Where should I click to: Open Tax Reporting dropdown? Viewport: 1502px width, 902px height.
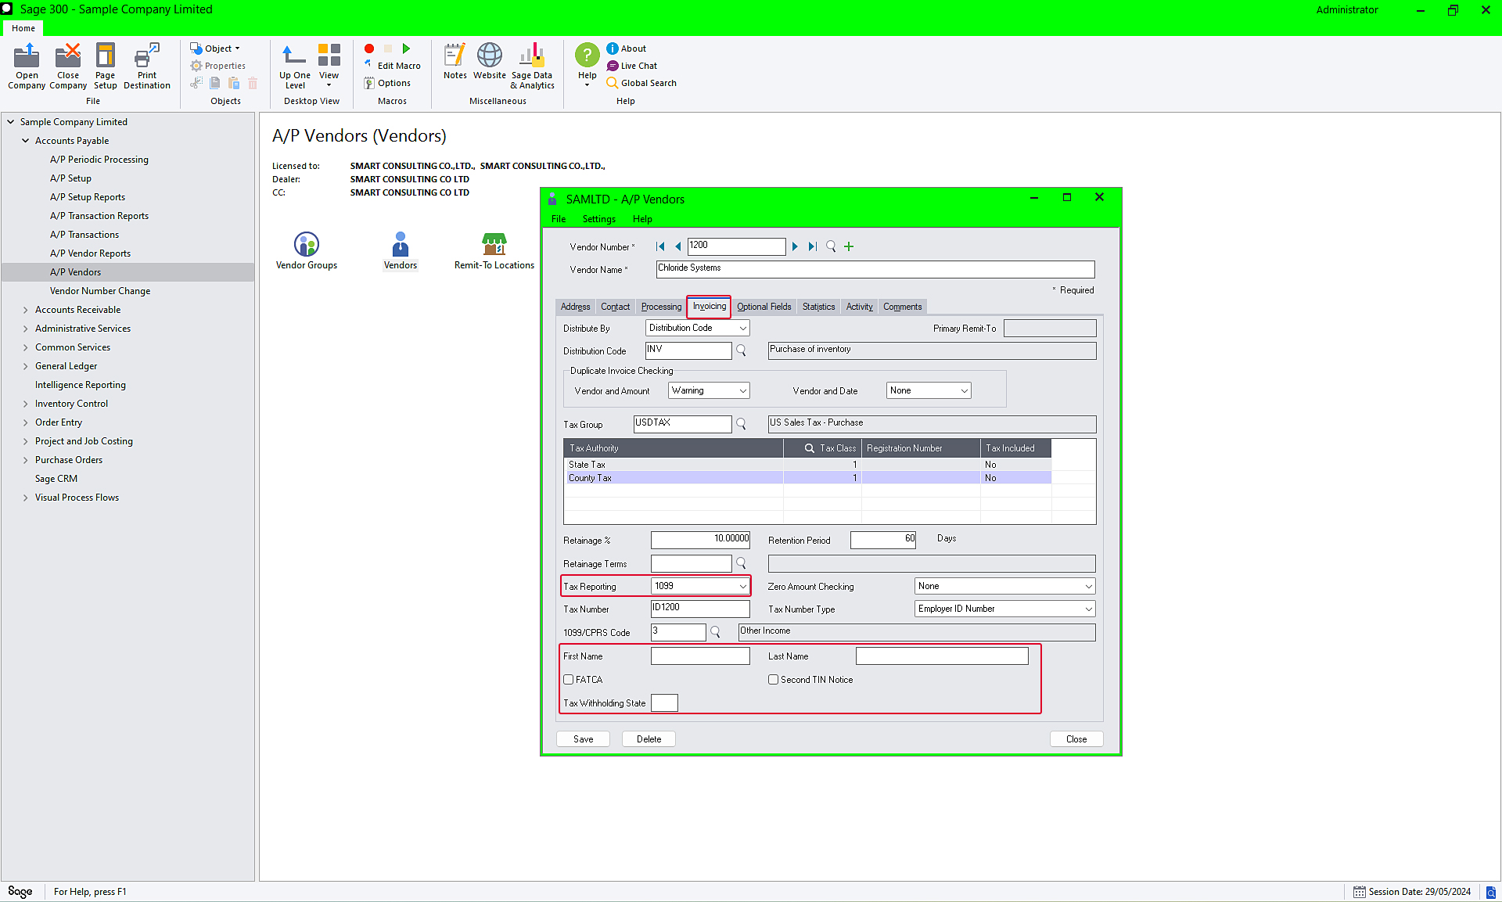click(x=701, y=586)
